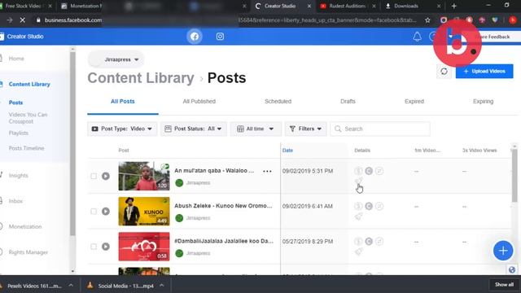Open Inbox in the sidebar
Screen dimensions: 521x293
pos(15,201)
